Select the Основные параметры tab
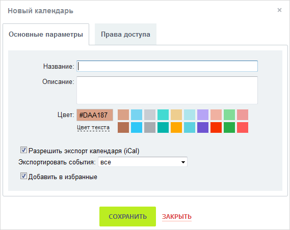 (x=46, y=34)
